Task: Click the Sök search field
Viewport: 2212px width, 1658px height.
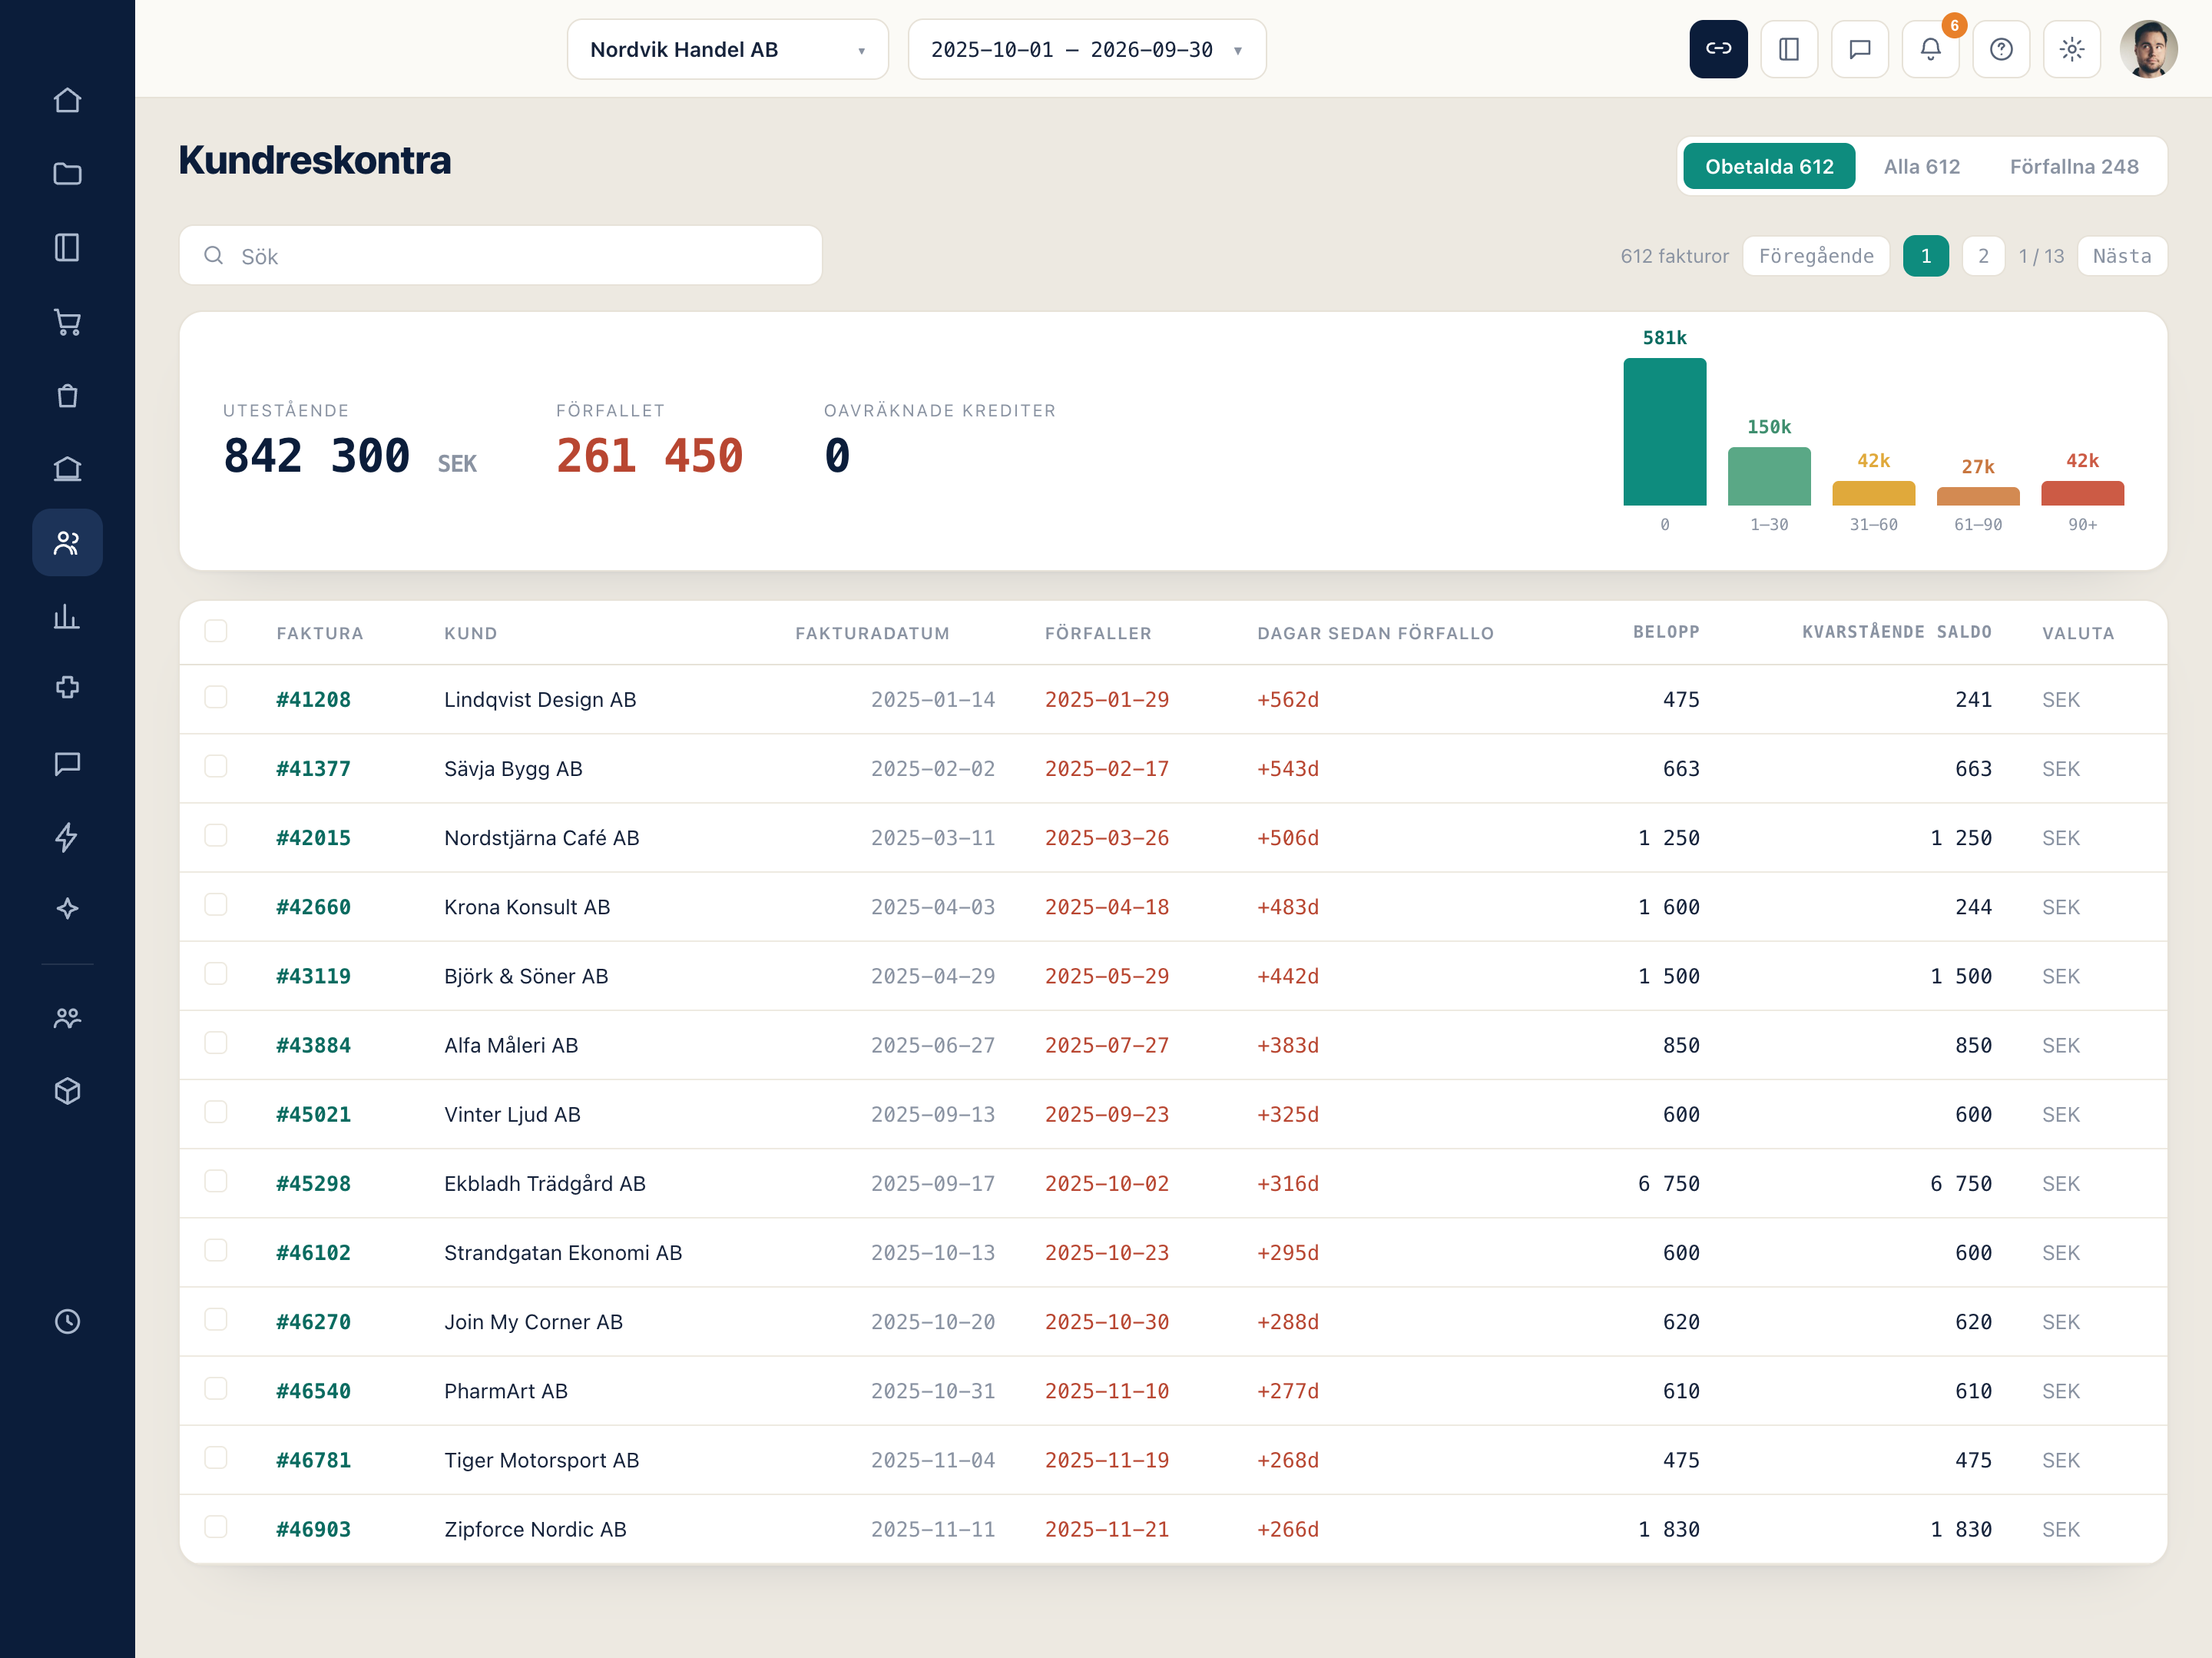Action: tap(500, 256)
